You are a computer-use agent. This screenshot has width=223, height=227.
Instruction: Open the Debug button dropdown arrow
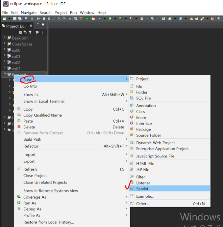click(105, 18)
